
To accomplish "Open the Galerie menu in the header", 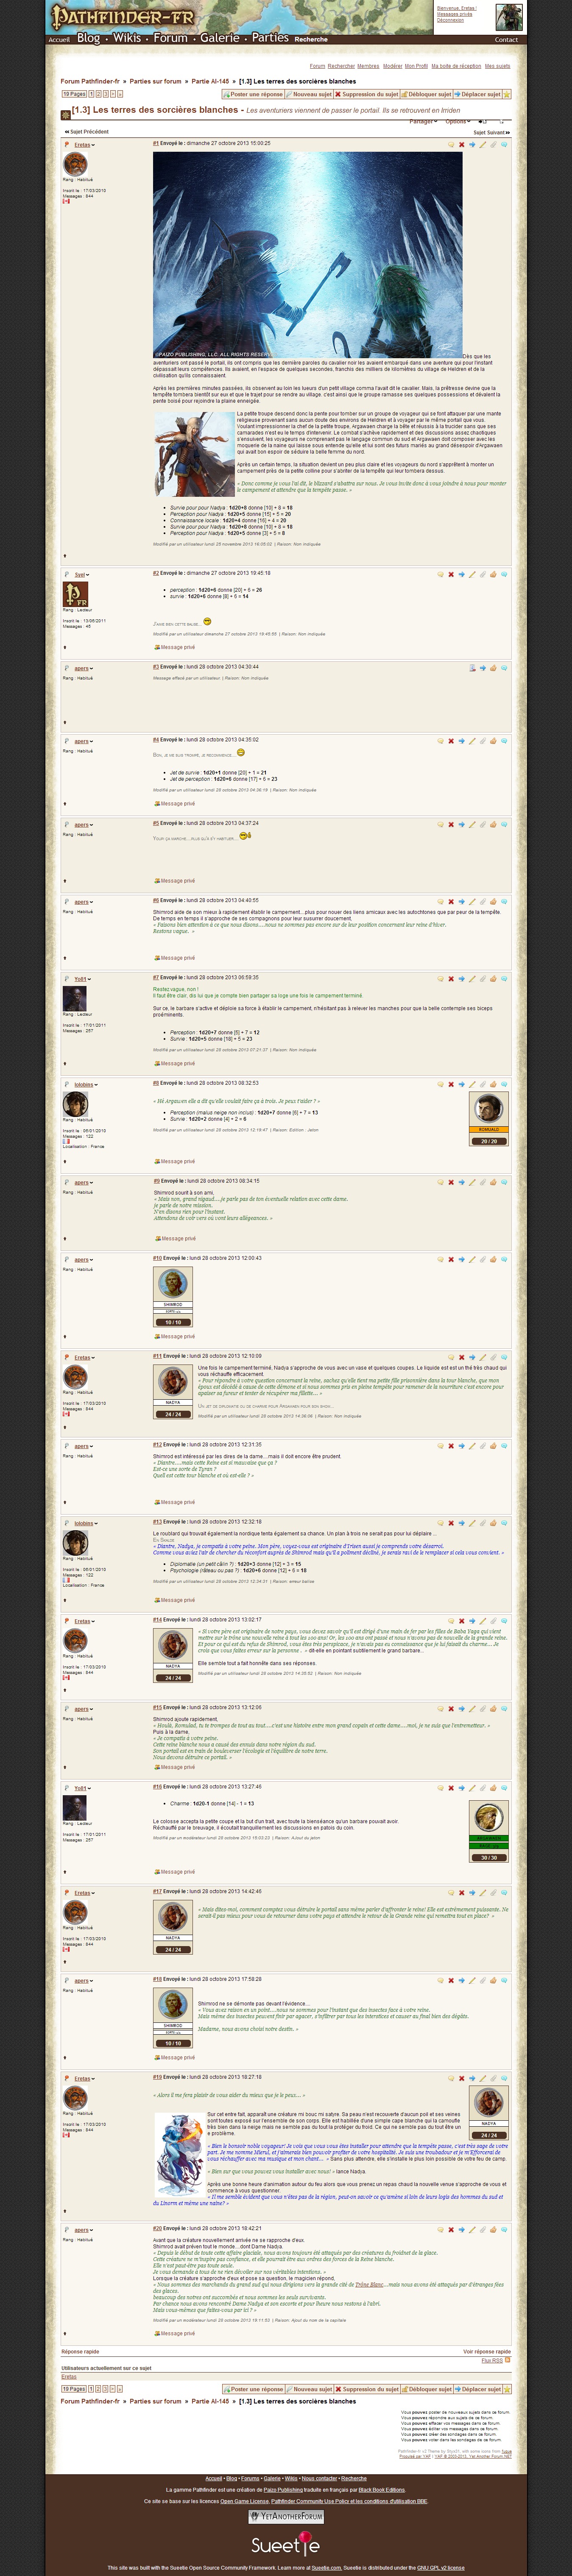I will click(219, 38).
